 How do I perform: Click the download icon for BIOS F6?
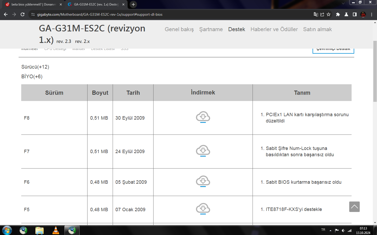(x=203, y=181)
